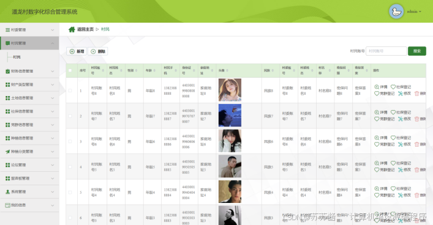Check the checkbox for row 2
The height and width of the screenshot is (225, 433).
(70, 116)
